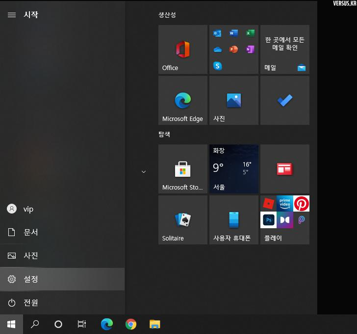Open the Microsoft Edge tile
Screen dimensions: 357x334
click(x=183, y=100)
